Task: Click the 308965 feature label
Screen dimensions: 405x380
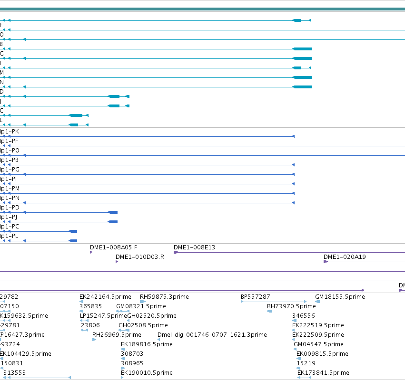Action: (x=132, y=363)
